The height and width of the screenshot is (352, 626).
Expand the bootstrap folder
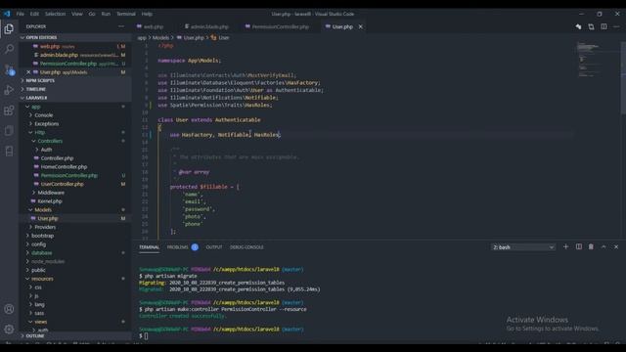[42, 236]
